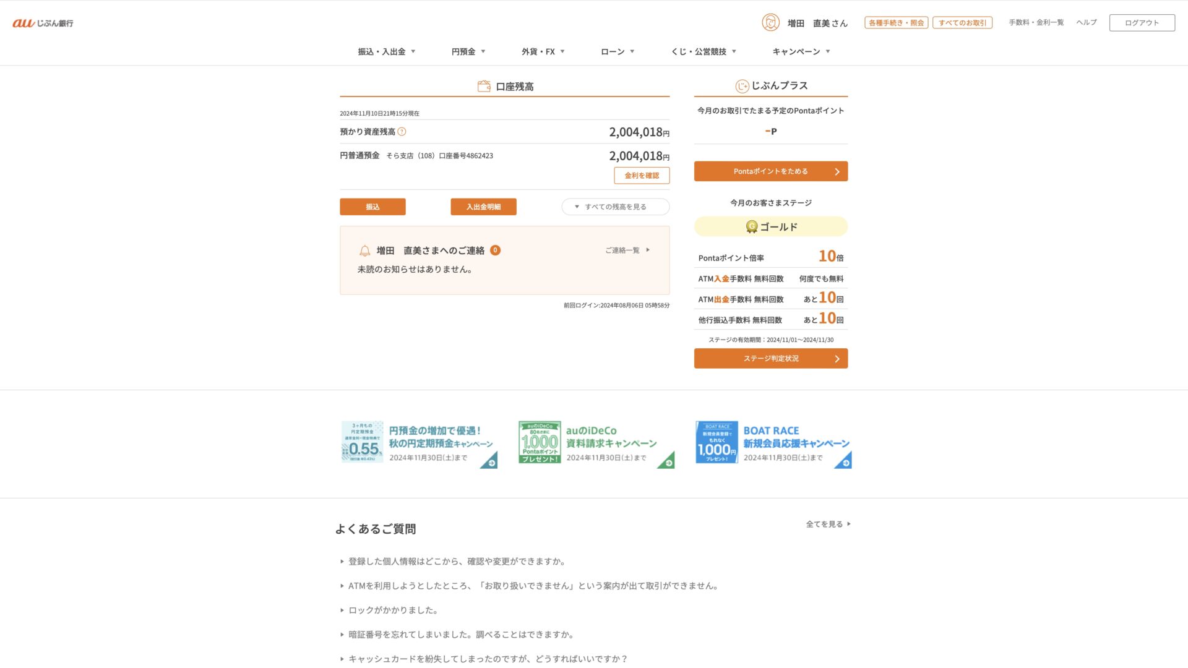Expand すべての残高を見る
Screen dimensions: 1188x668
click(616, 207)
